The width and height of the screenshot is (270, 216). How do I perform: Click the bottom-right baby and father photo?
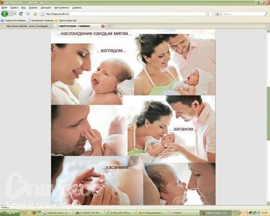[179, 184]
